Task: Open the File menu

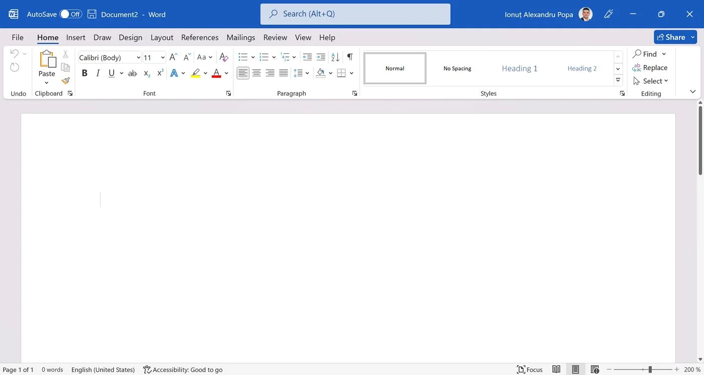Action: [18, 37]
